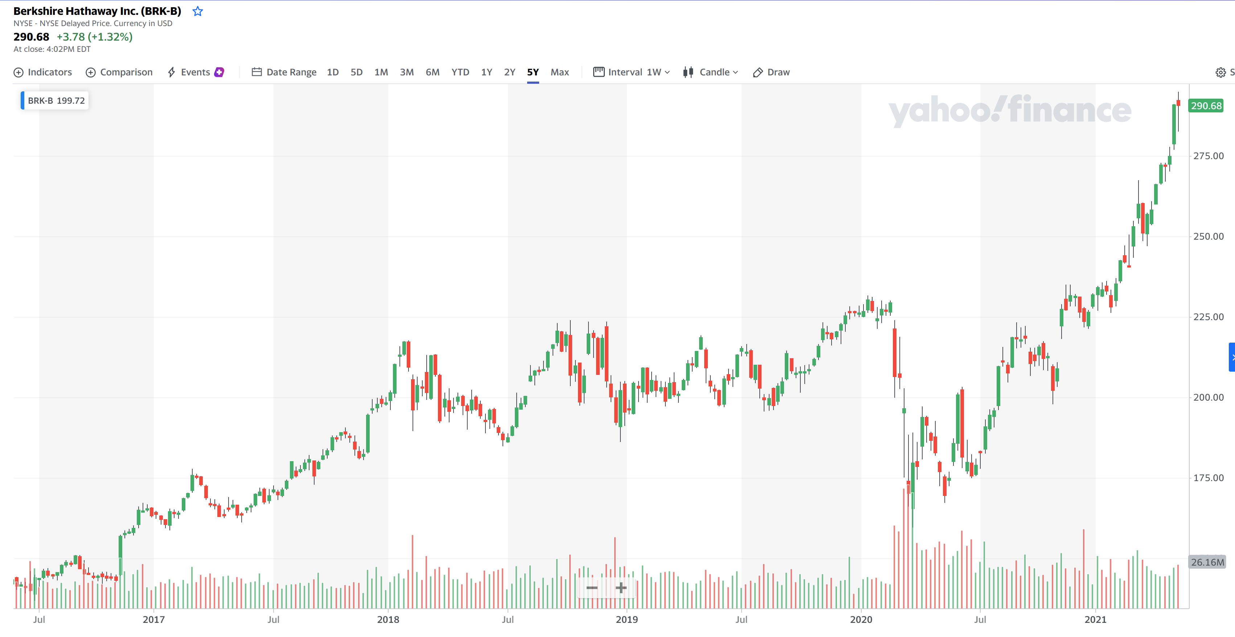1235x637 pixels.
Task: Expand the blue side panel arrow
Action: point(1232,357)
